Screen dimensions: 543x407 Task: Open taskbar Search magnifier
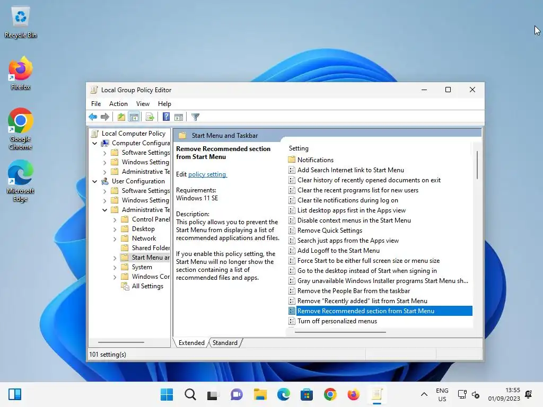pyautogui.click(x=190, y=394)
